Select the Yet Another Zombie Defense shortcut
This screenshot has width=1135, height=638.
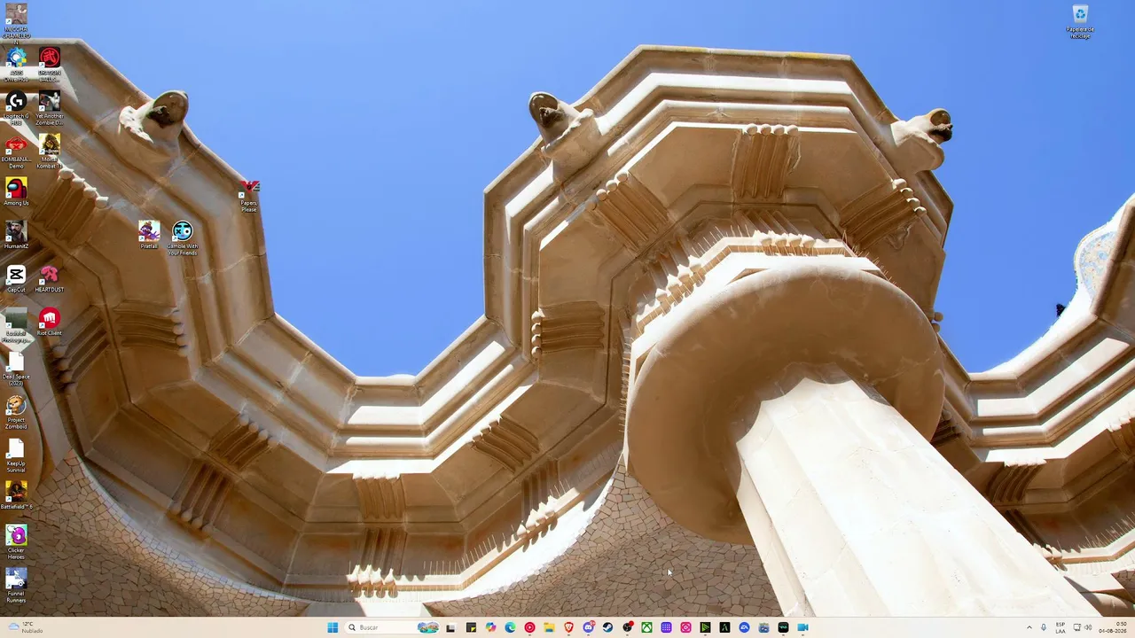(50, 107)
